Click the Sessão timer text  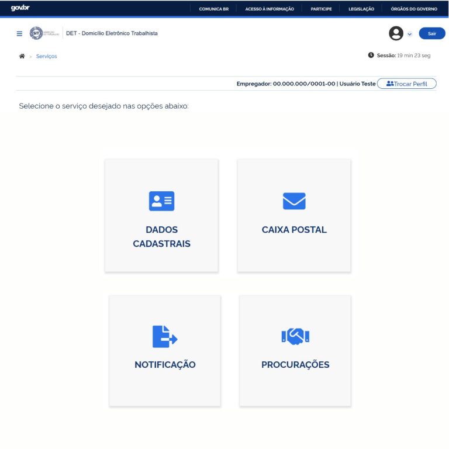coord(403,56)
